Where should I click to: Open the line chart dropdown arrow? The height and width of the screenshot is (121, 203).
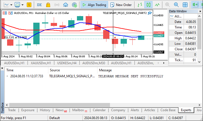click(x=11, y=5)
